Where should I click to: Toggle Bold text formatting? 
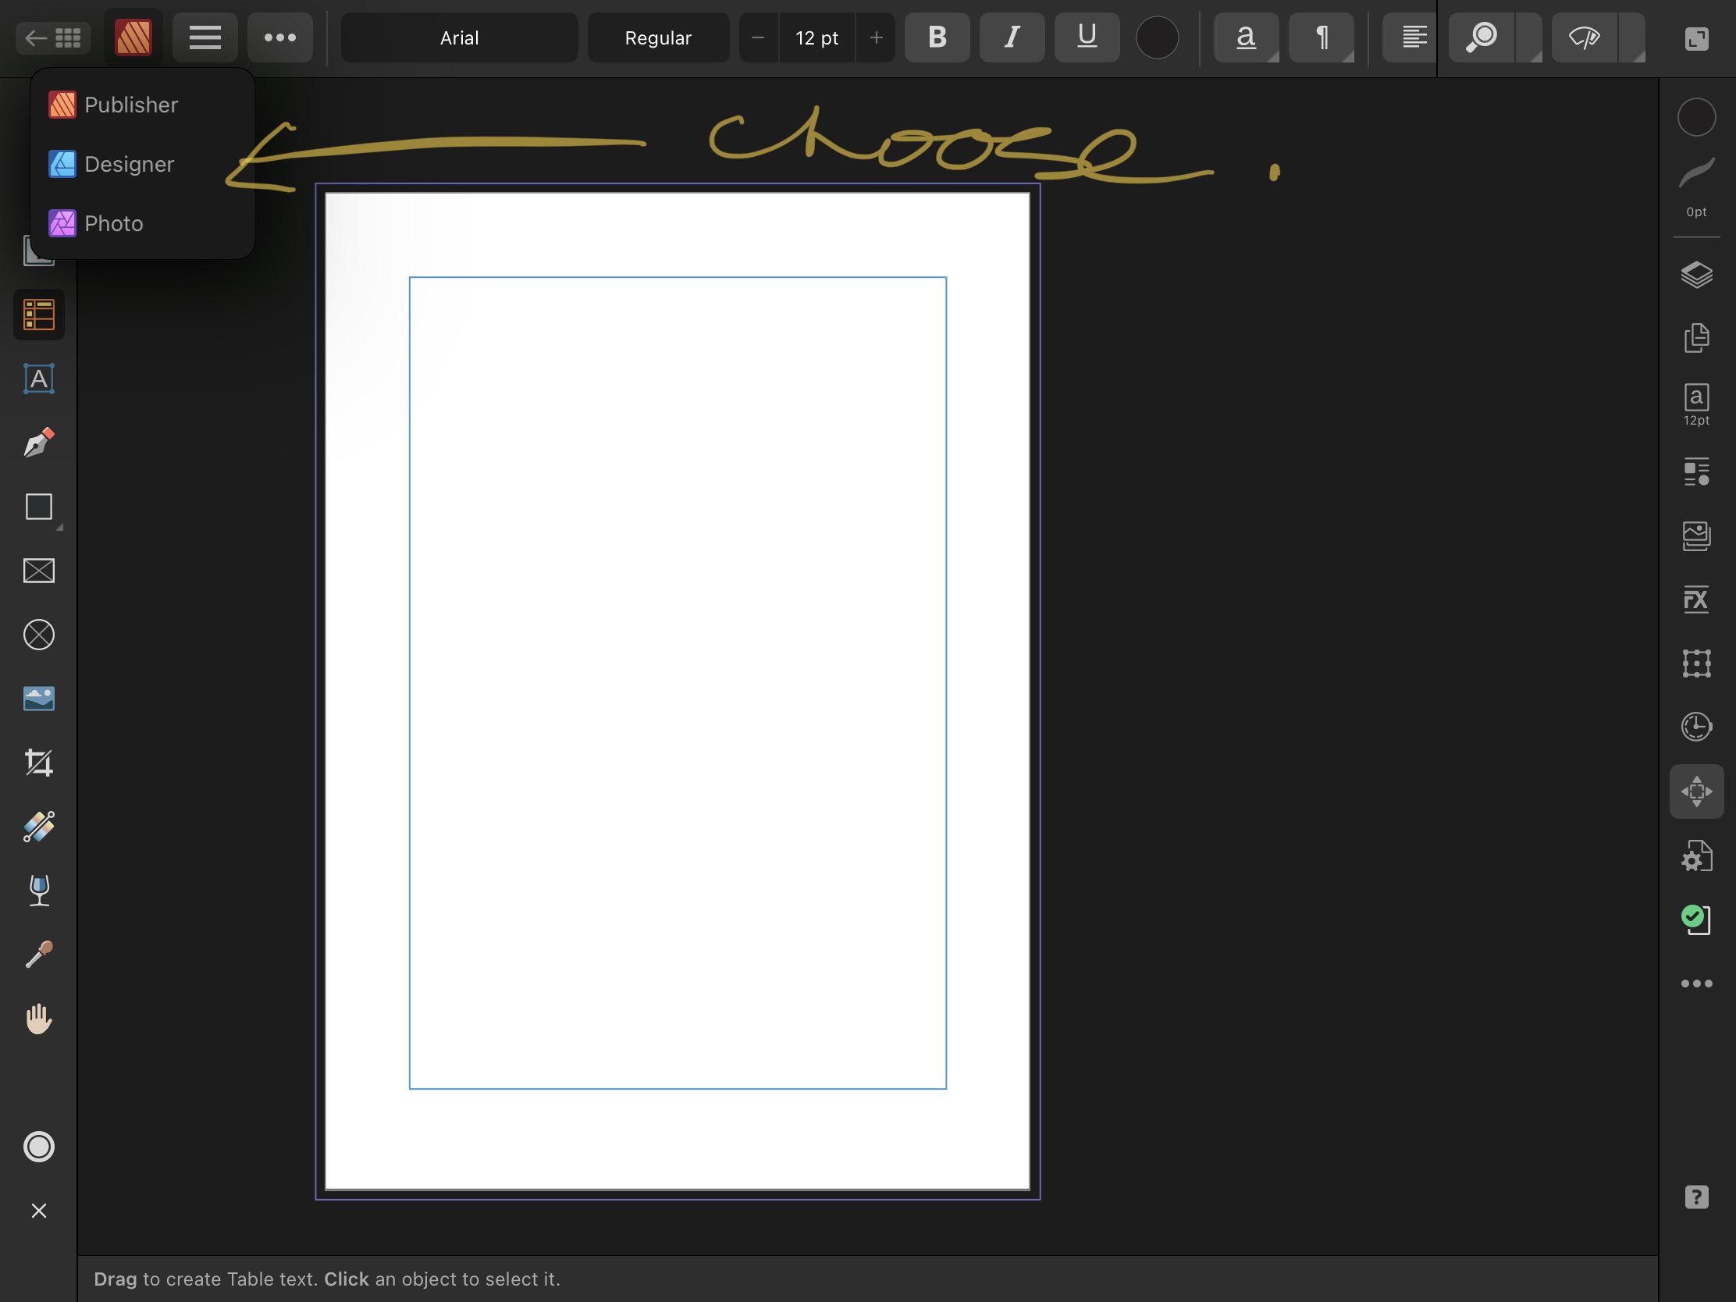[x=936, y=37]
